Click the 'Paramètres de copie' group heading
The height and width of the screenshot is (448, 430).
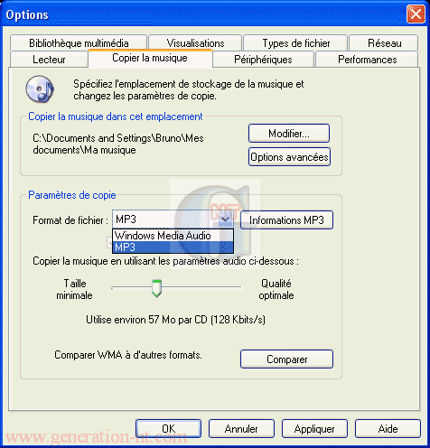(72, 195)
